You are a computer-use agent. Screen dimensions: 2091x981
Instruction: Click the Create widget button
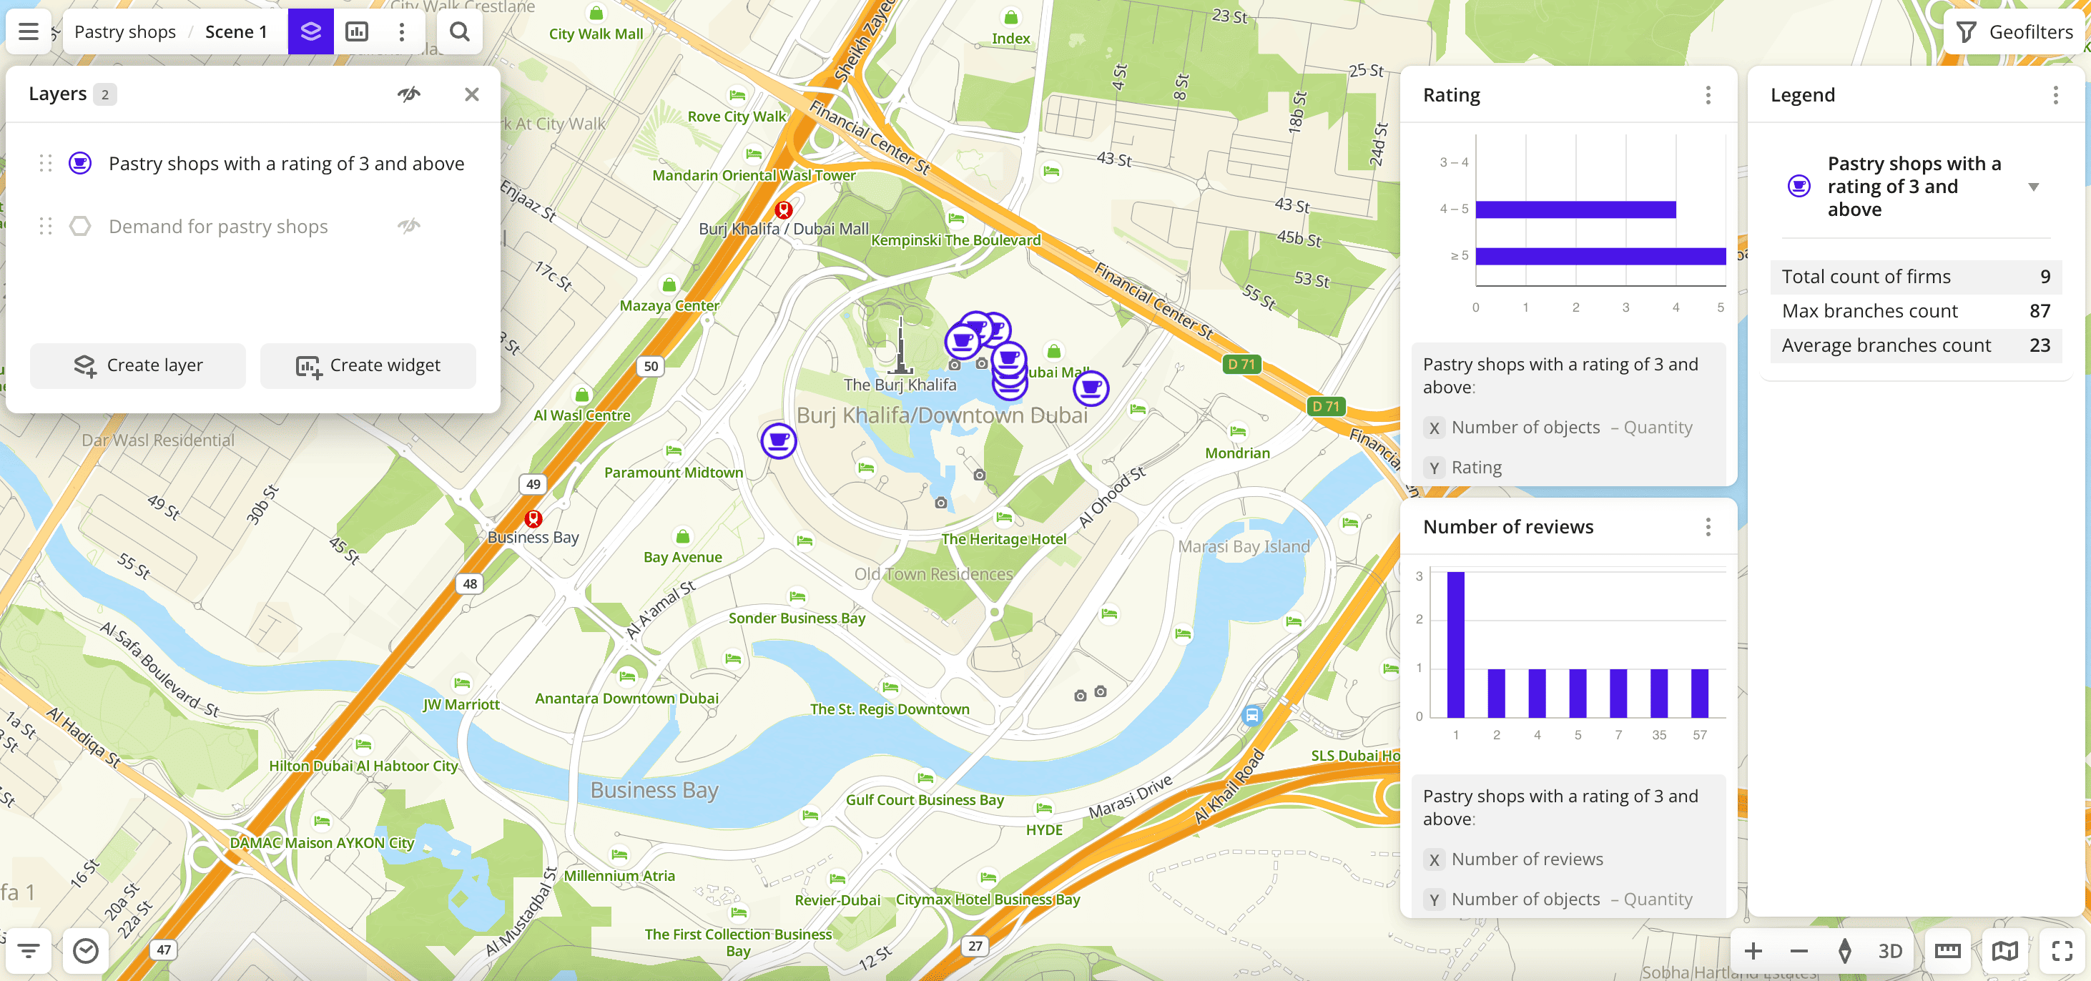click(x=368, y=365)
